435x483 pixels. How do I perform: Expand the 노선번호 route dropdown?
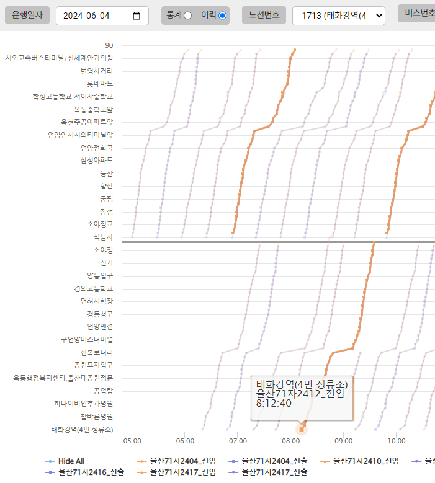coord(338,16)
